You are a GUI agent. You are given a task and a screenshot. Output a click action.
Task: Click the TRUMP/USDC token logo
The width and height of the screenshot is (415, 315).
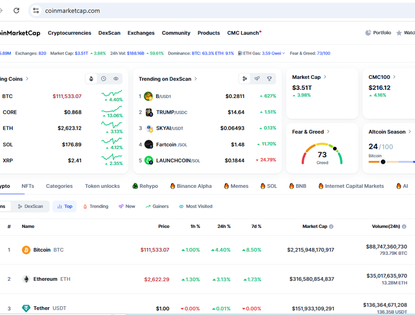pyautogui.click(x=149, y=112)
